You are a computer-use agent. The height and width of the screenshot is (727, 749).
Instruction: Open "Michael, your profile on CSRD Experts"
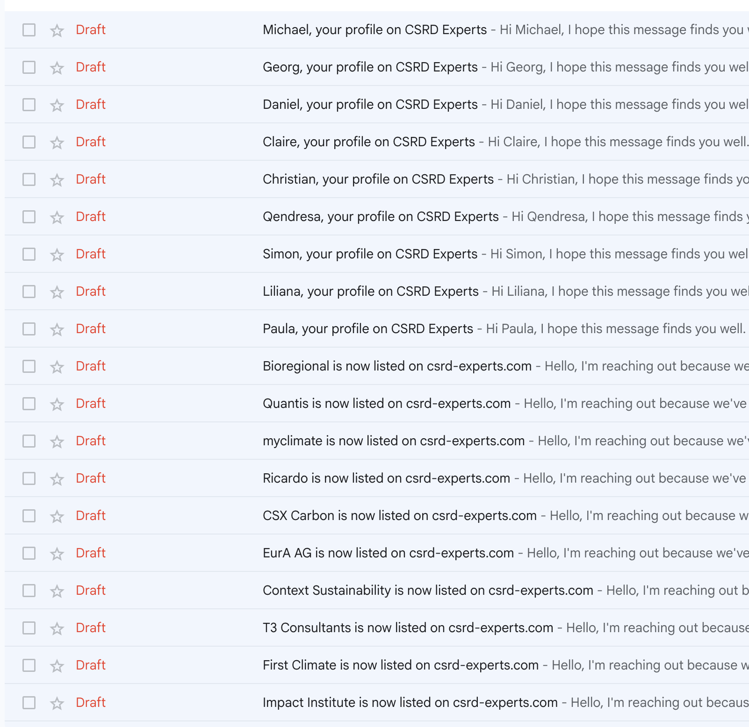pos(374,30)
